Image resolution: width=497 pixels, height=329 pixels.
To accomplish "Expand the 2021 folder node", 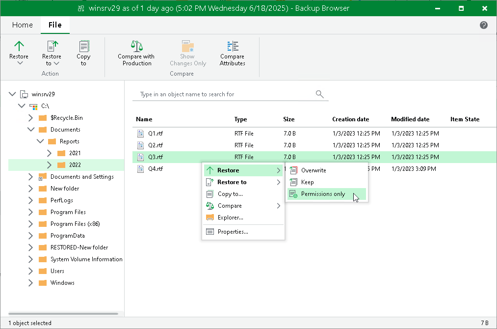I will pos(49,153).
